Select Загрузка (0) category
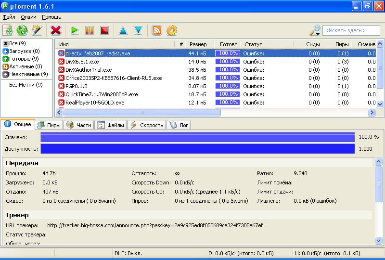The image size is (385, 260). (x=21, y=51)
